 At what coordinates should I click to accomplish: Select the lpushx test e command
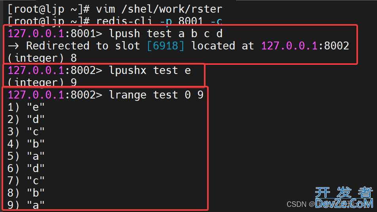pyautogui.click(x=150, y=70)
